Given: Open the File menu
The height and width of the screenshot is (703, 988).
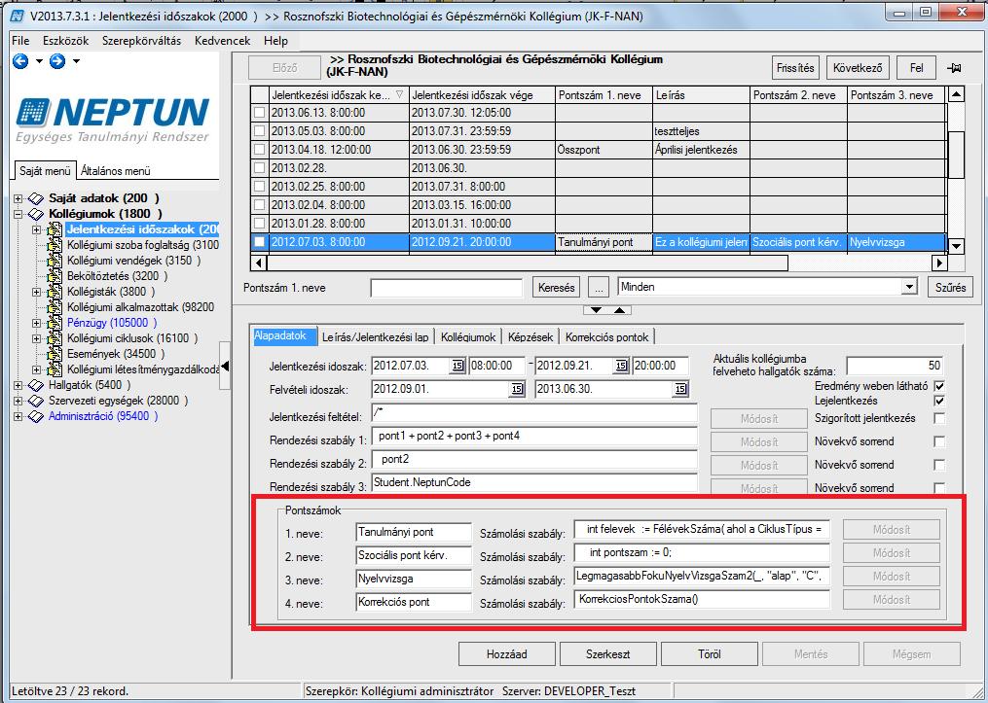Looking at the screenshot, I should click(x=20, y=41).
